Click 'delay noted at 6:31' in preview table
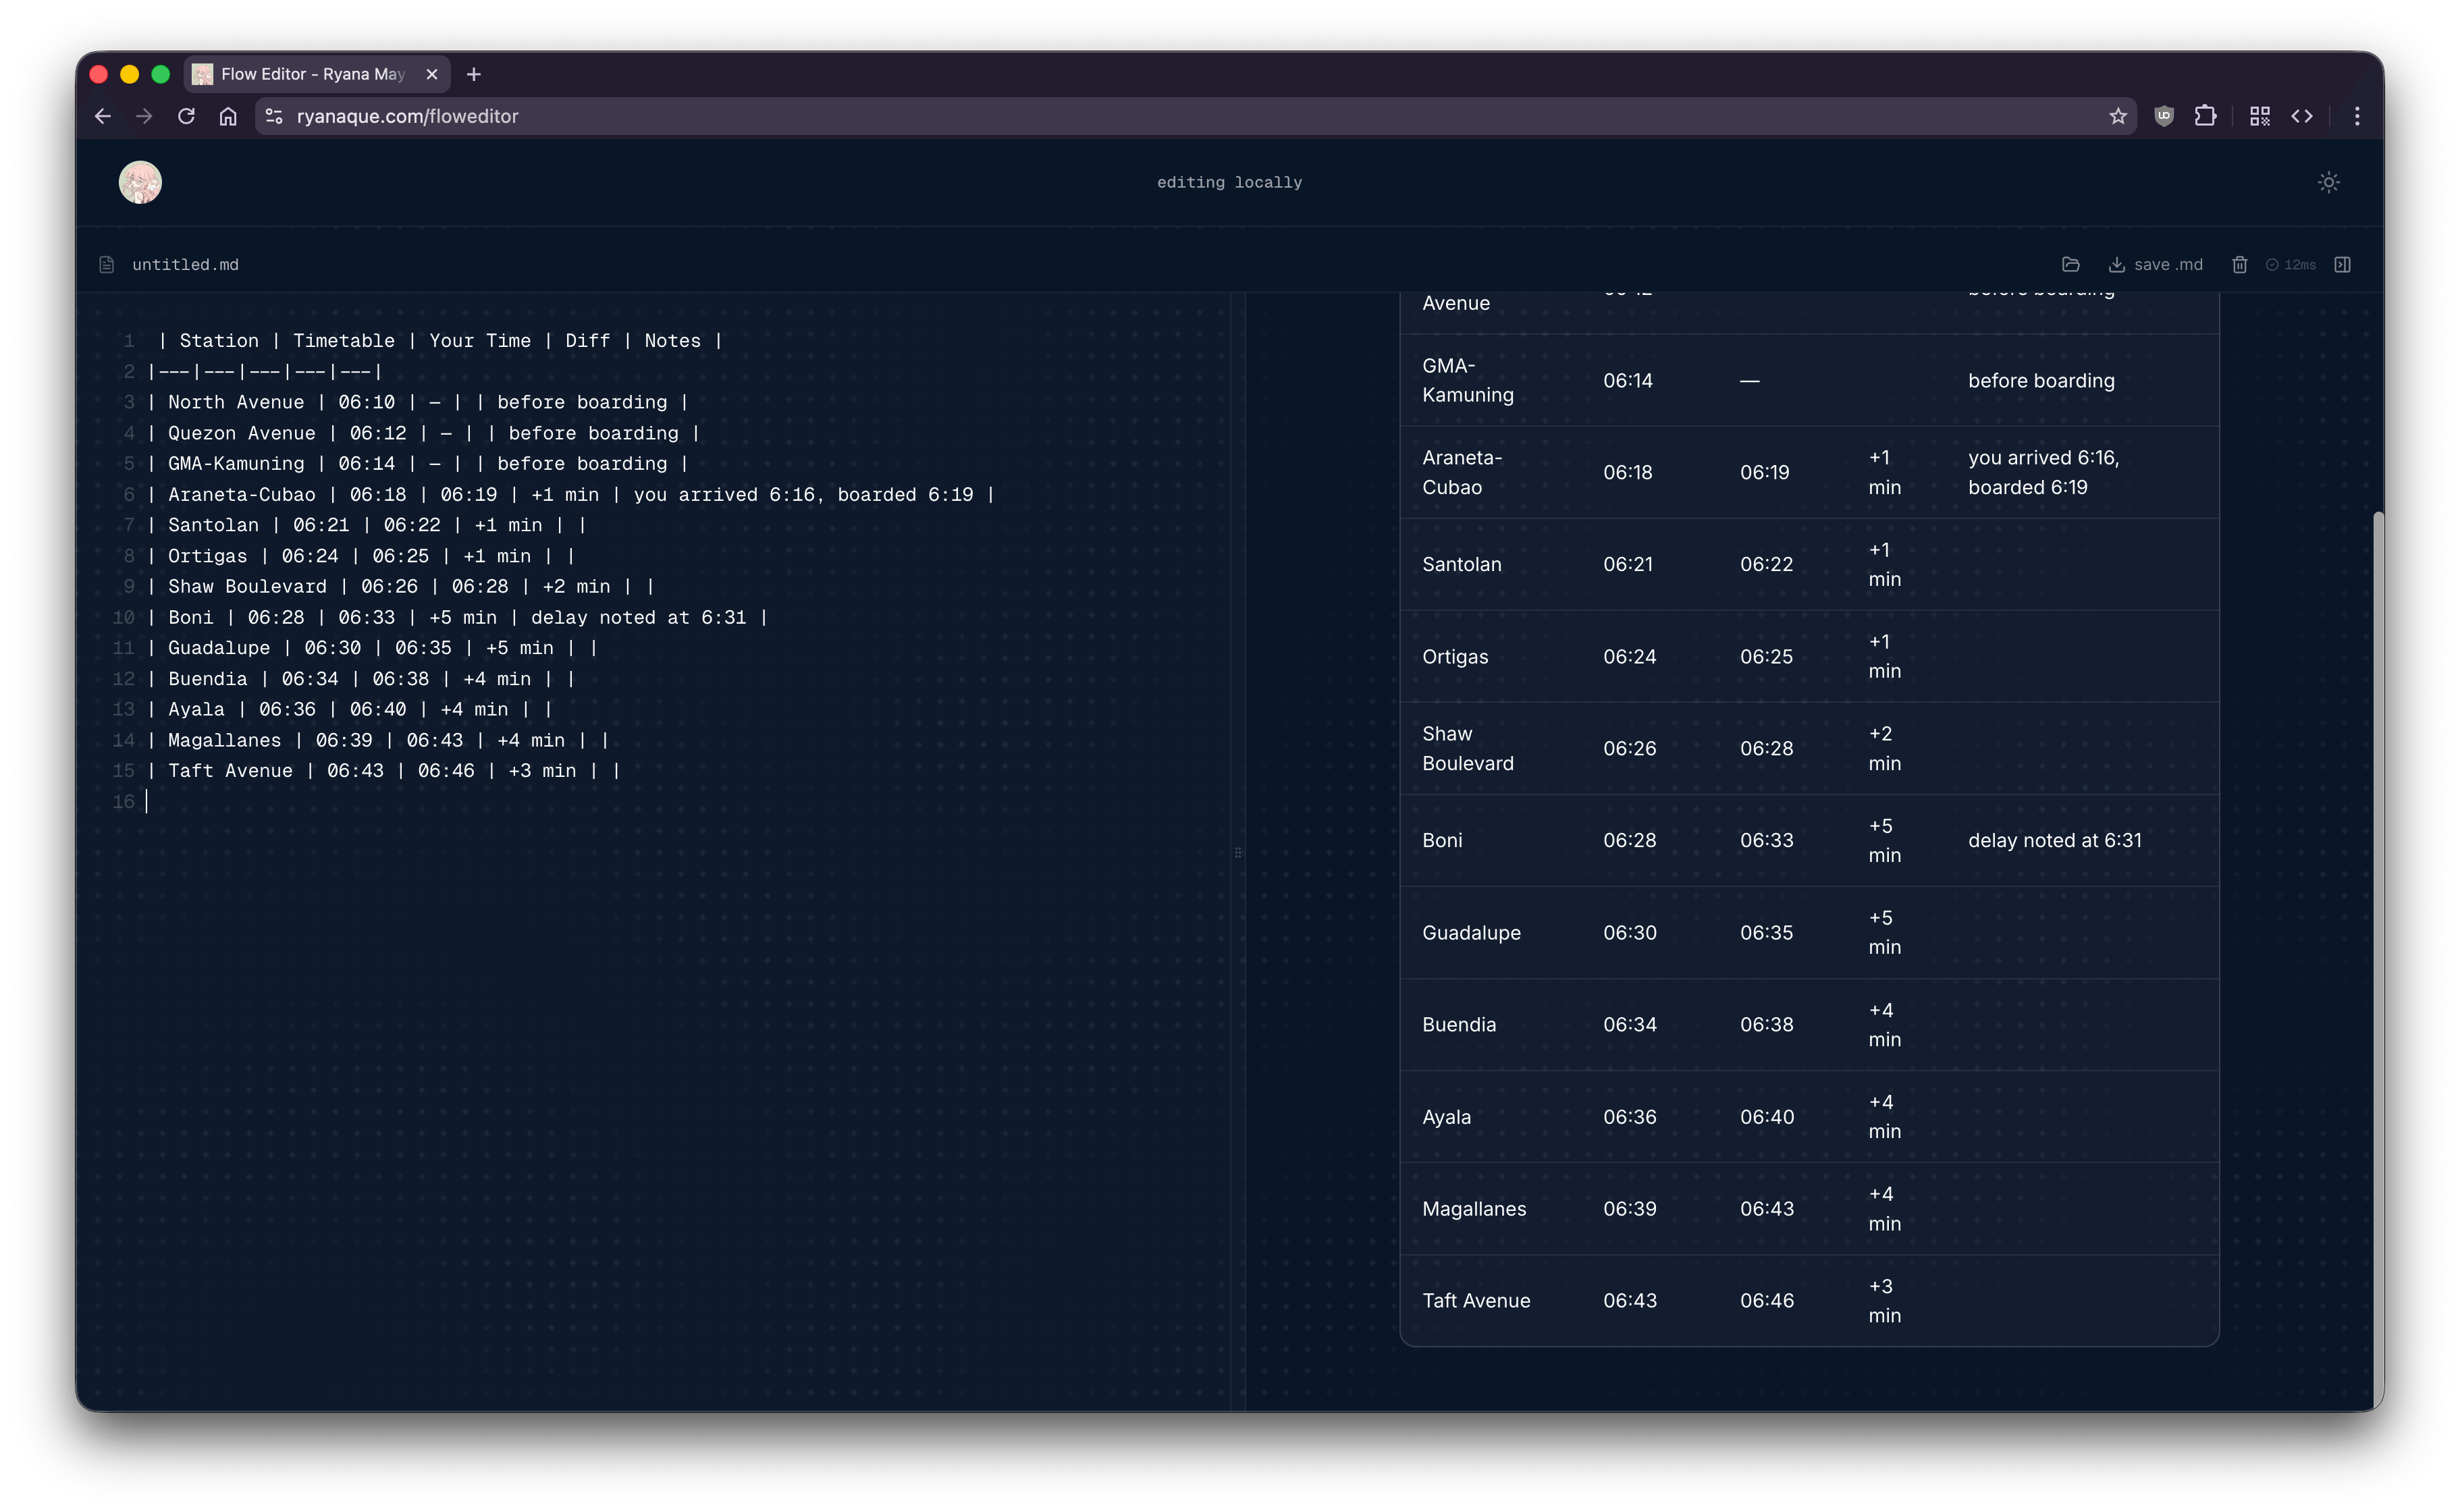This screenshot has height=1512, width=2460. (2054, 840)
